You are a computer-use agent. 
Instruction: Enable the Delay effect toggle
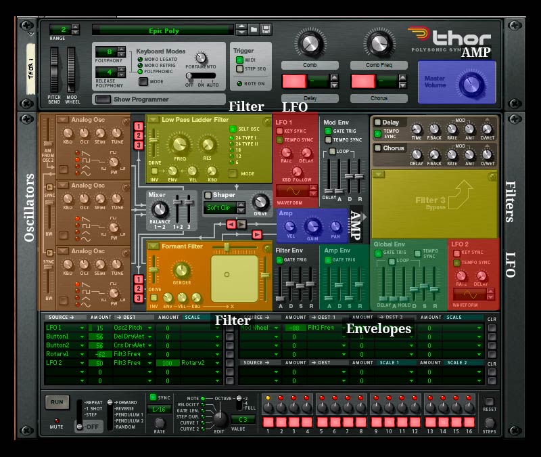tap(378, 122)
